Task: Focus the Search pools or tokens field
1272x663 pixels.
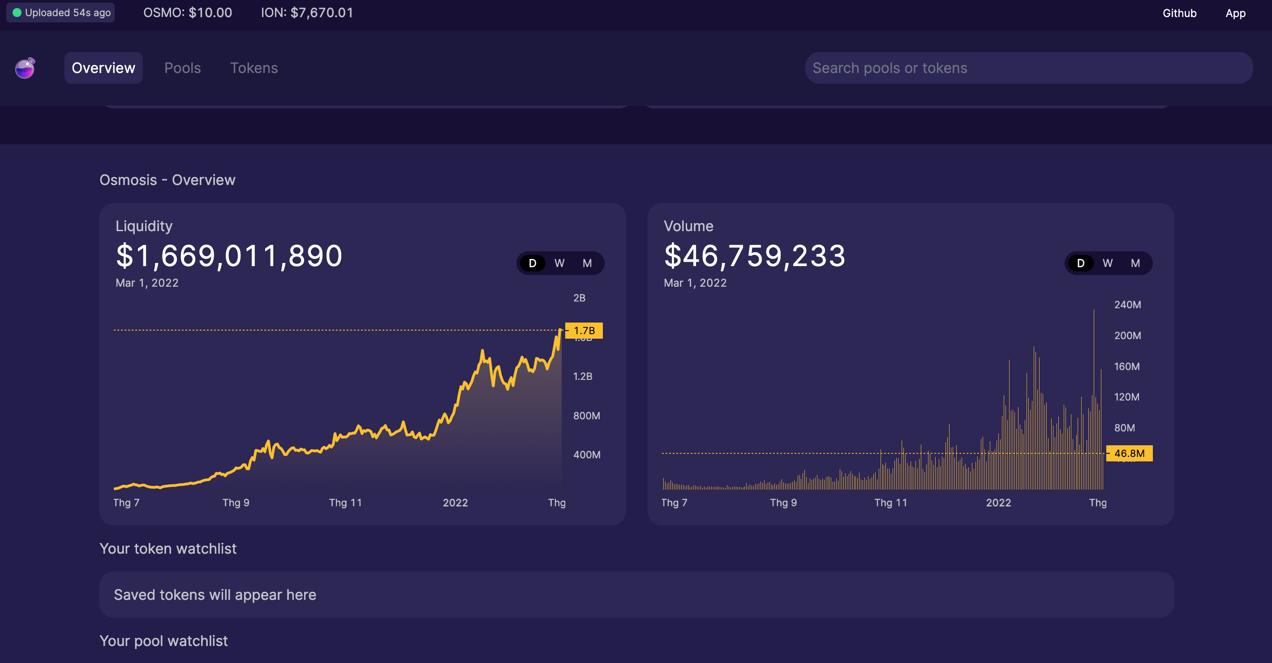Action: pos(1028,68)
